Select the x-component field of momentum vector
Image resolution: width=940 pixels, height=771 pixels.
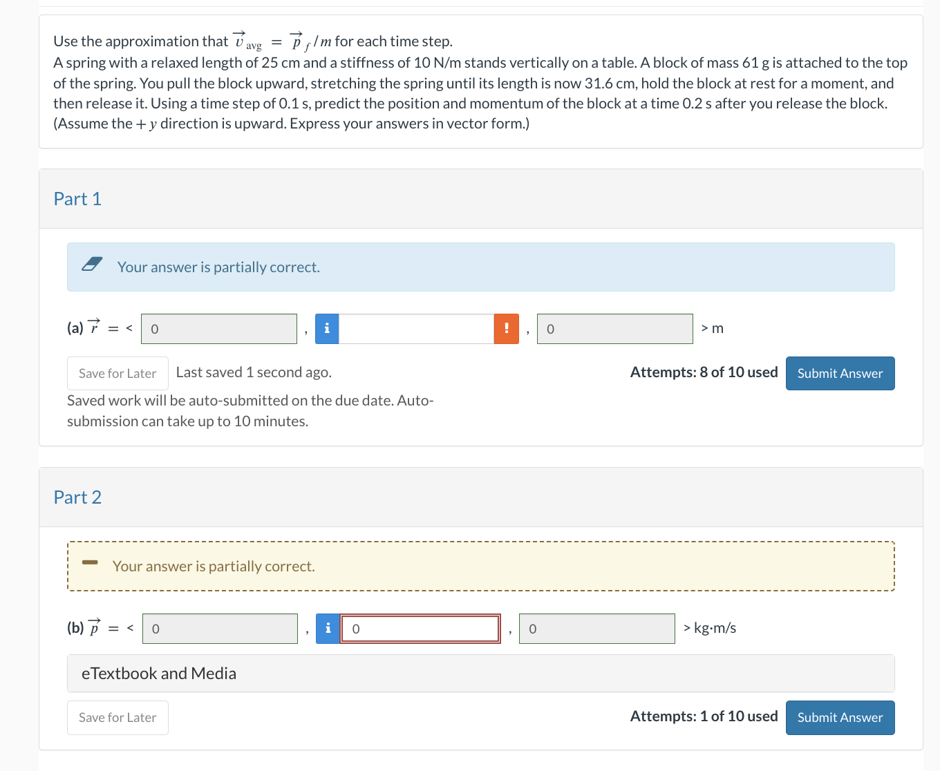pos(220,628)
